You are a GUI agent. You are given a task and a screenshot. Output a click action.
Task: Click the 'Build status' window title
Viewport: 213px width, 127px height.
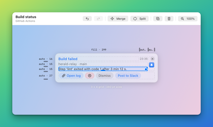click(26, 17)
